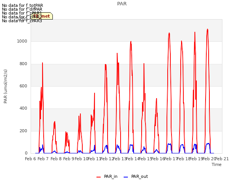This screenshot has height=184, width=245.
Task: Click the y-axis tick label 1000
Action: tap(22, 41)
